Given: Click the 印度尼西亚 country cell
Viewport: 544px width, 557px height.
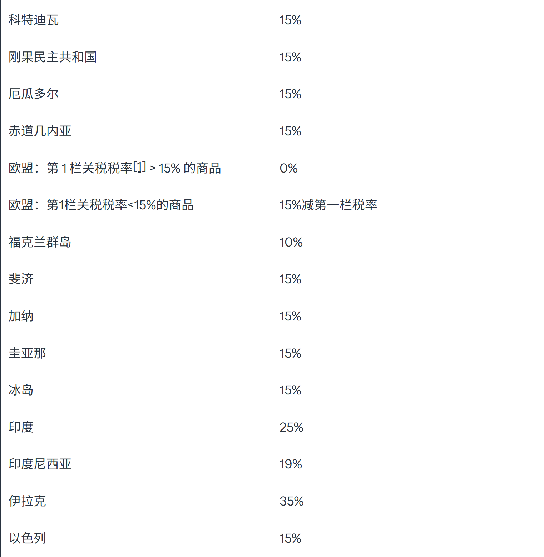Looking at the screenshot, I should (40, 464).
